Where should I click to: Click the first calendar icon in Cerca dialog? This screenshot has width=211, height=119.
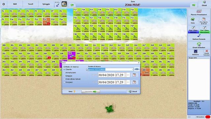(134, 75)
